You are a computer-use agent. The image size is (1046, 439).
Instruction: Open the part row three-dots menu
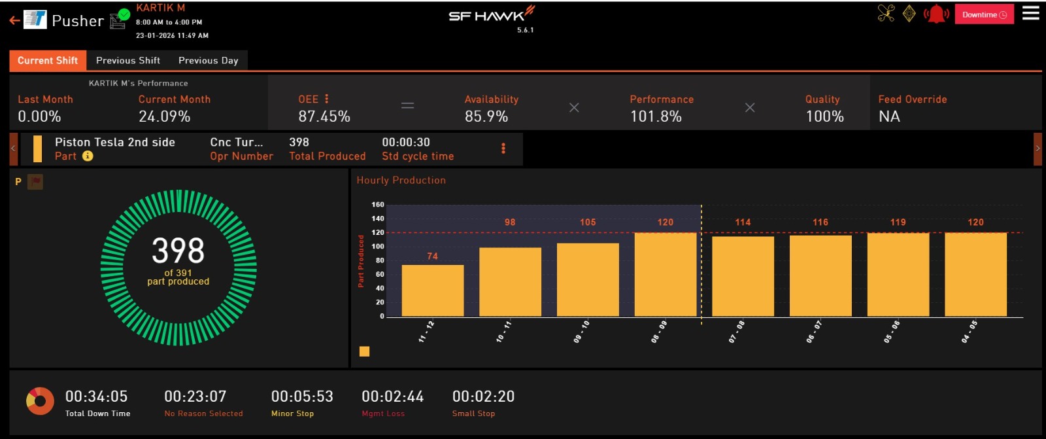point(503,149)
